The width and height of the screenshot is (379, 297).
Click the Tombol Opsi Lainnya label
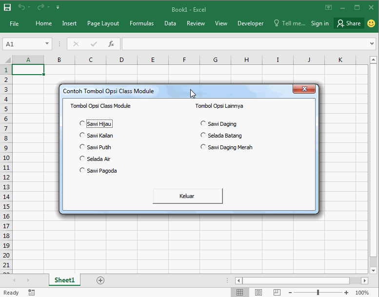(x=219, y=106)
